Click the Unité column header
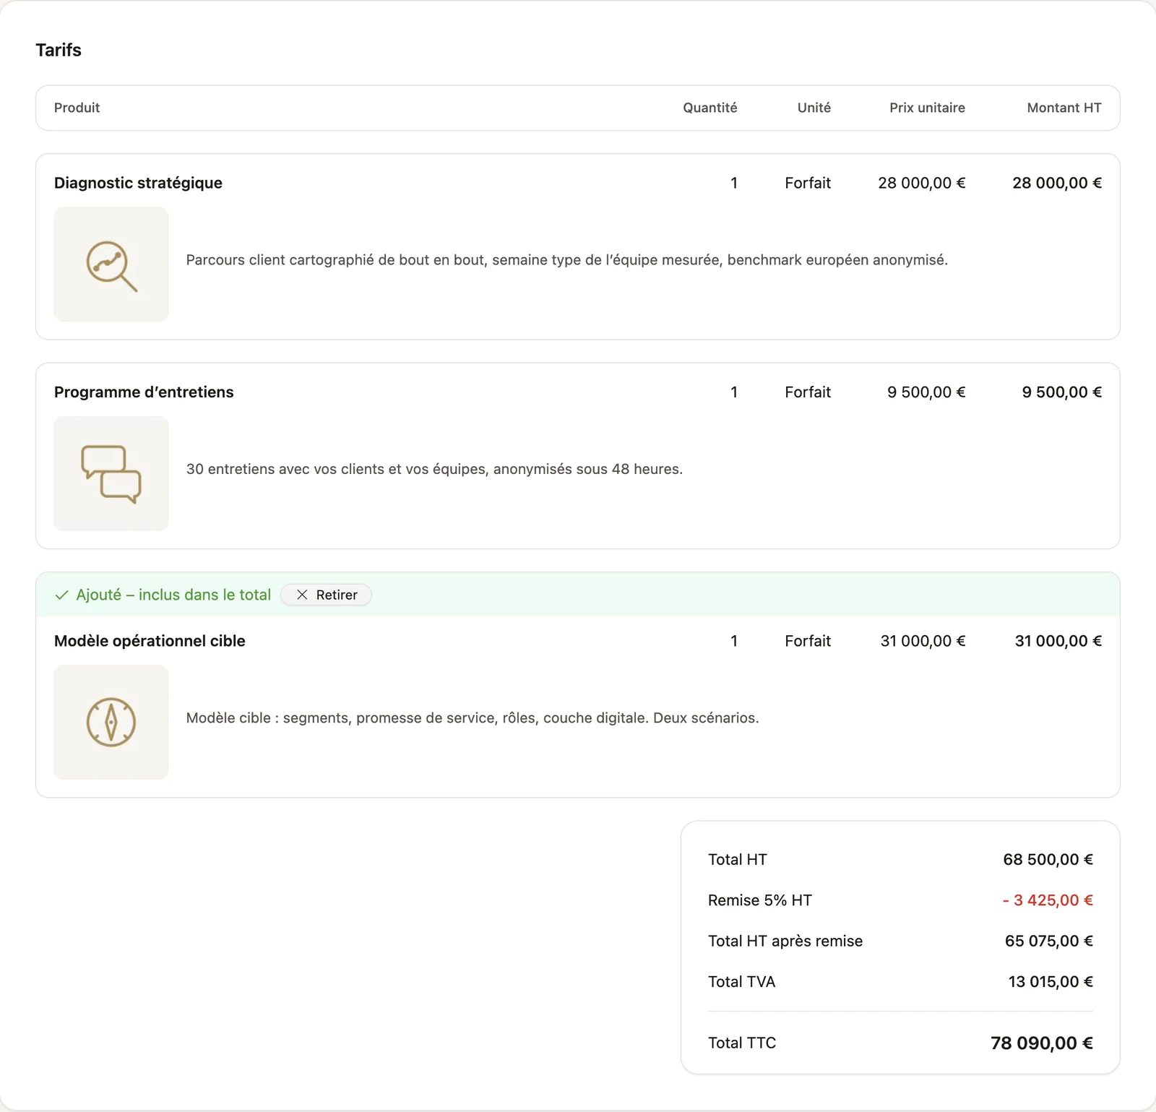The width and height of the screenshot is (1156, 1112). (814, 108)
